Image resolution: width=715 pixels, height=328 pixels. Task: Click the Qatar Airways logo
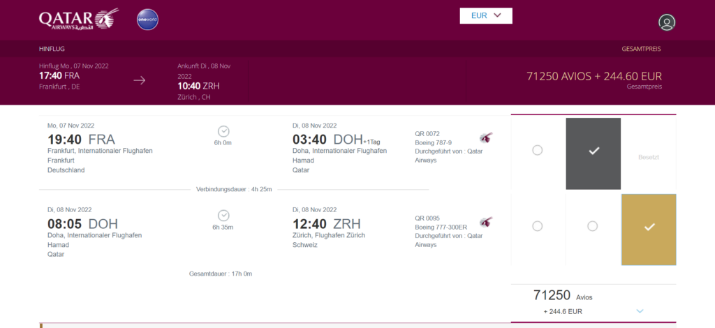[x=78, y=19]
